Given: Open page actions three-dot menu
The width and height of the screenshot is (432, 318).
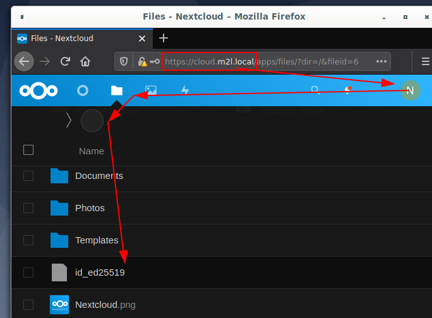Looking at the screenshot, I should tap(381, 61).
